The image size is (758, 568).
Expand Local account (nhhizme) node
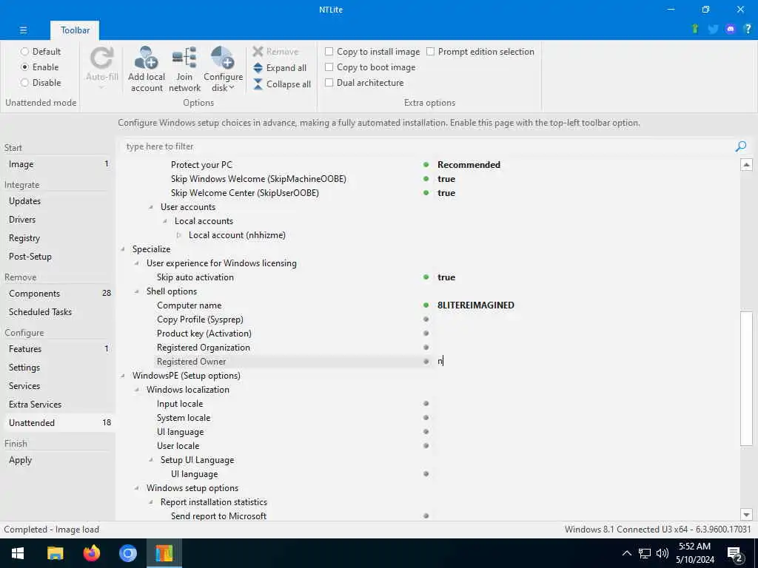point(179,235)
